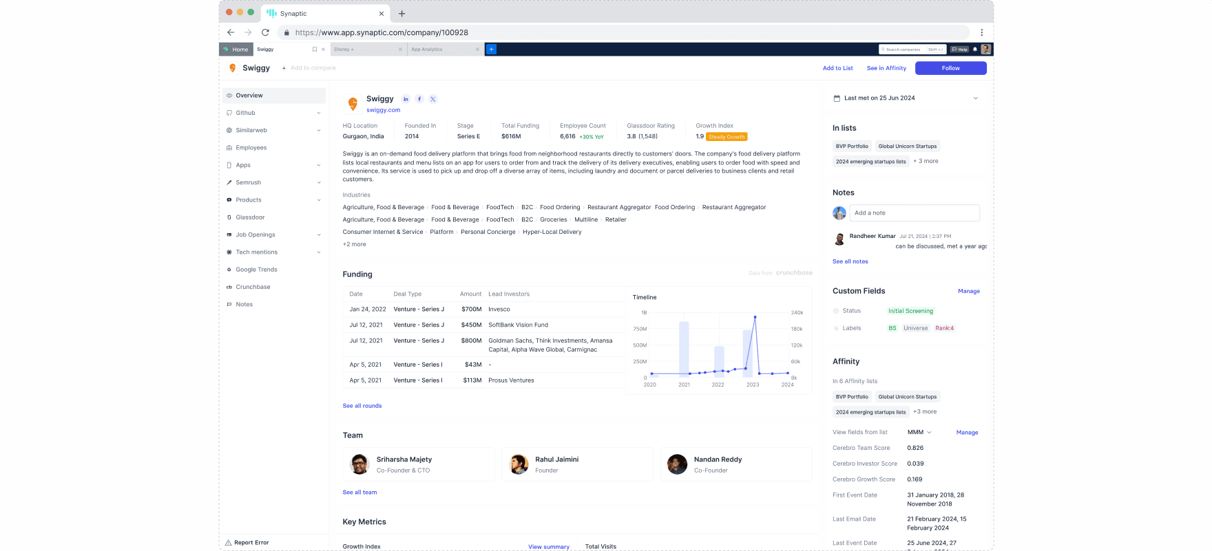The height and width of the screenshot is (551, 1212).
Task: Click the Global Unicorn Startups tag under In lists
Action: tap(907, 147)
